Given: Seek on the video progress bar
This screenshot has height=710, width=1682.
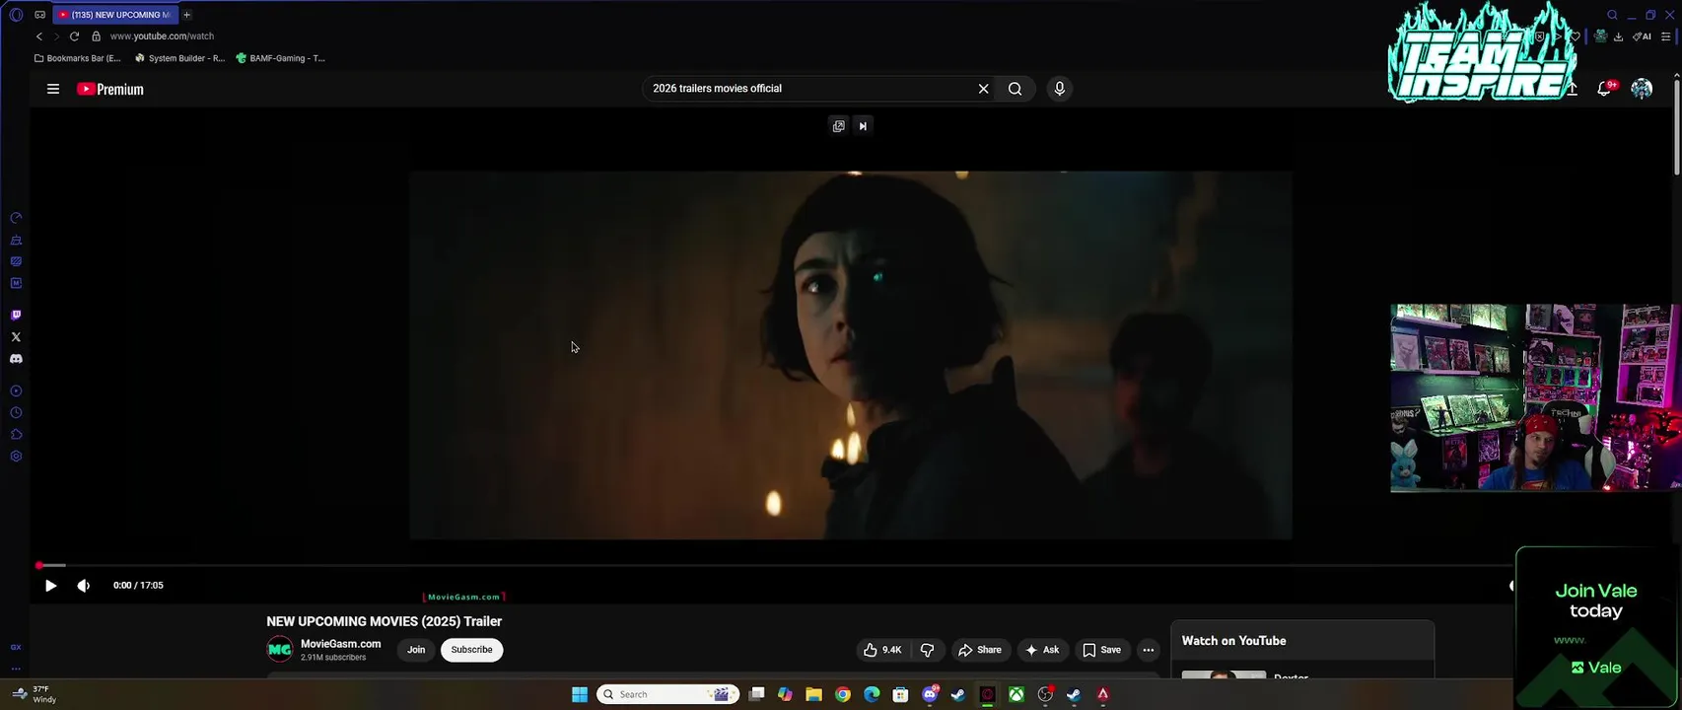Looking at the screenshot, I should tap(774, 565).
